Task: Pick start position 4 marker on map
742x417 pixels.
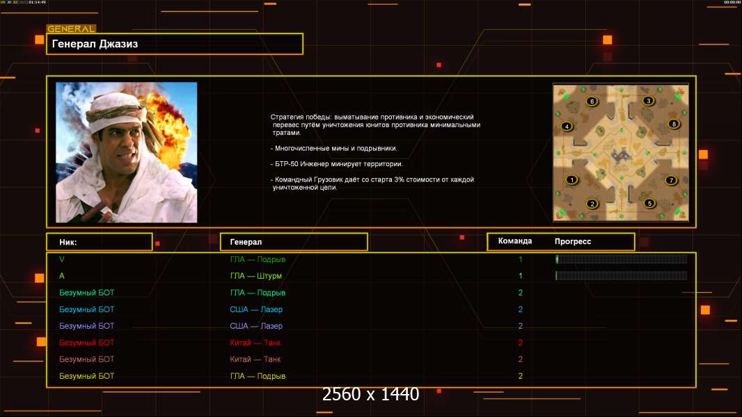Action: pos(567,126)
